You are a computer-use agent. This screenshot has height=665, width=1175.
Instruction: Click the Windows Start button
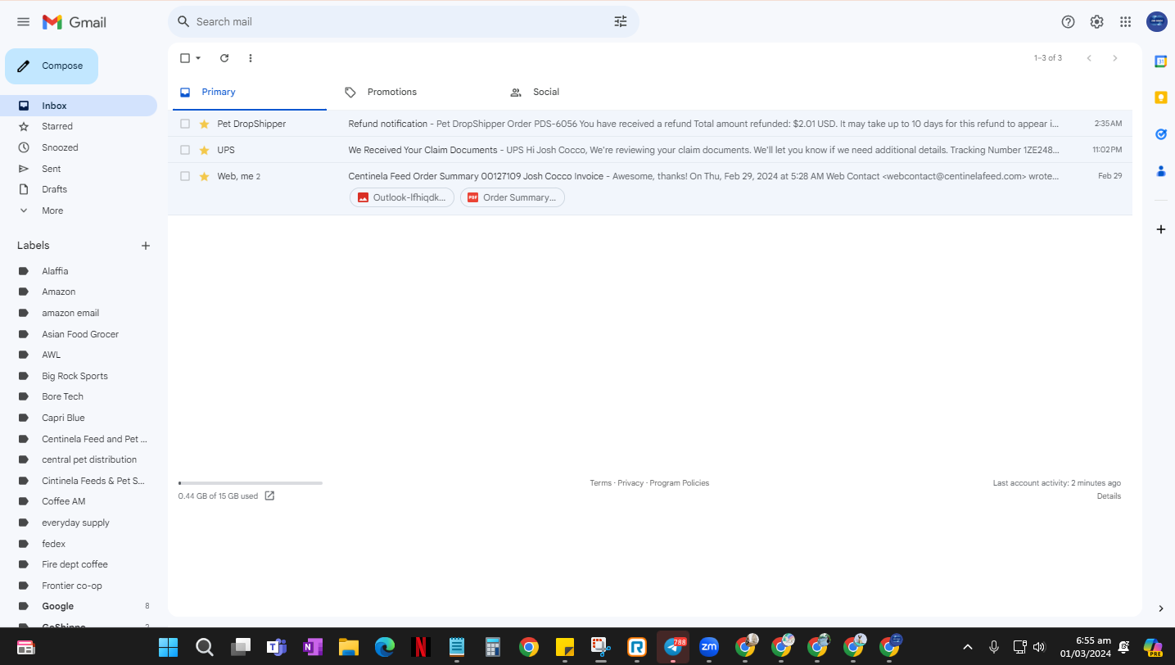point(168,647)
